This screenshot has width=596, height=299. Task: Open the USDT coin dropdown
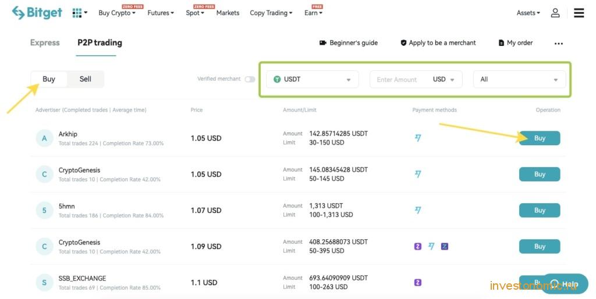(x=312, y=79)
